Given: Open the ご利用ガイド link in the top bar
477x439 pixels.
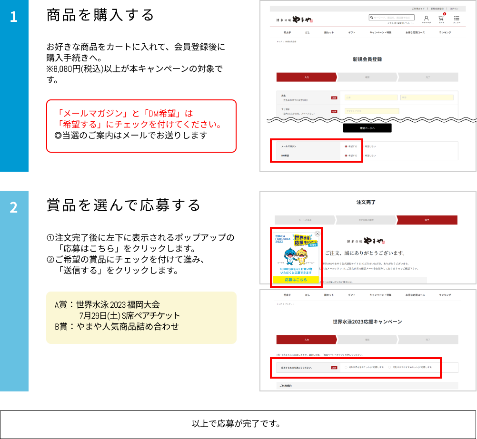Looking at the screenshot, I should pyautogui.click(x=418, y=9).
